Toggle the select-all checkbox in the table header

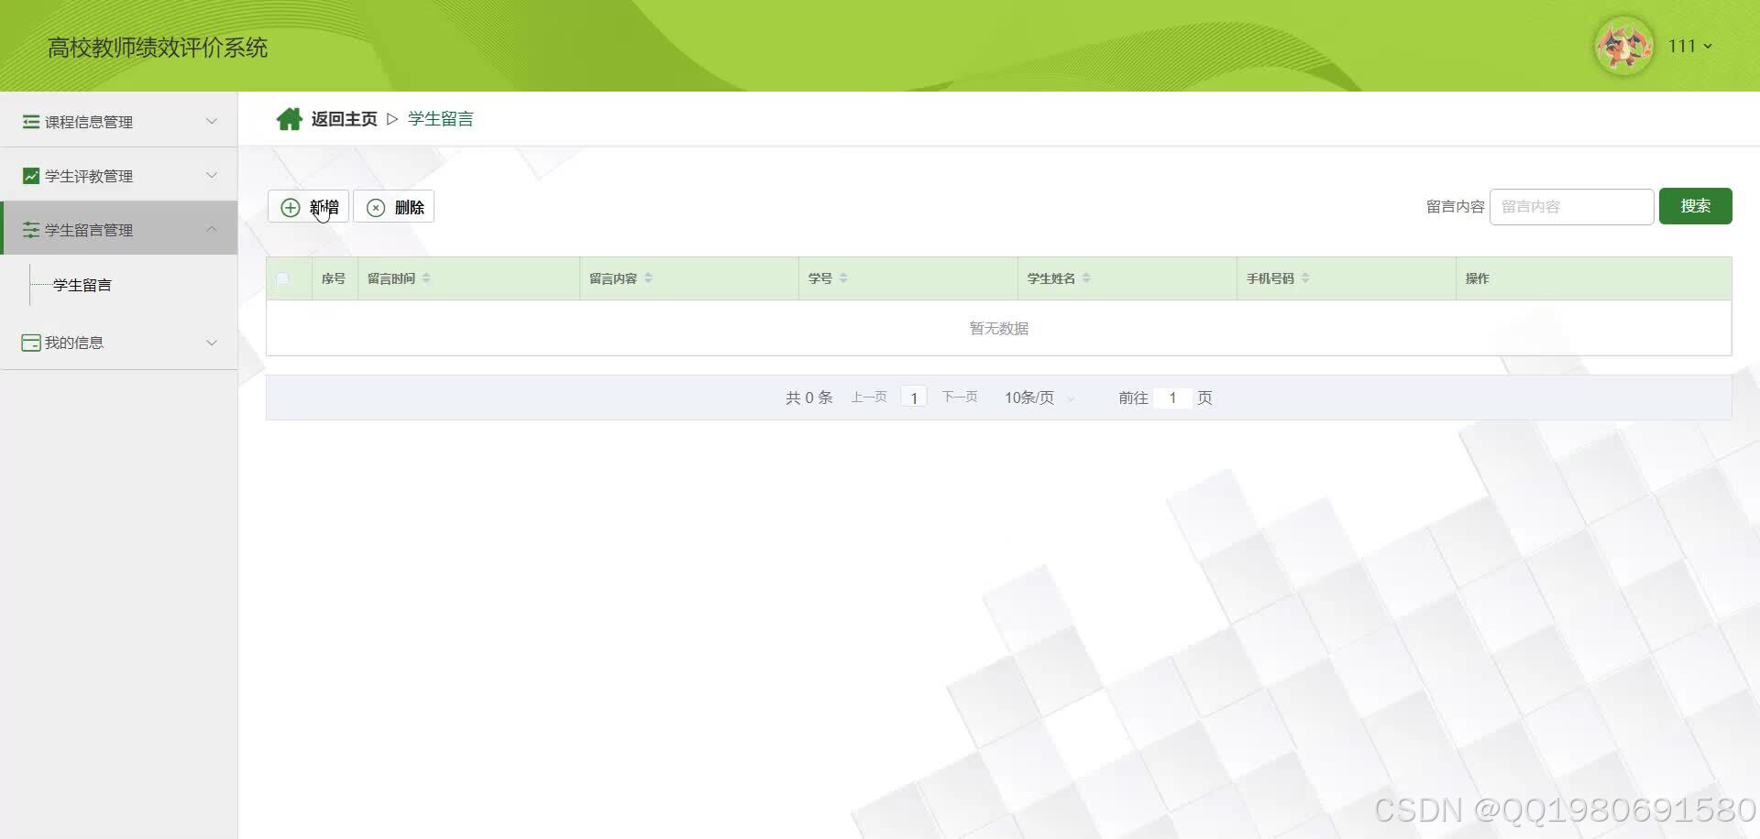point(282,278)
